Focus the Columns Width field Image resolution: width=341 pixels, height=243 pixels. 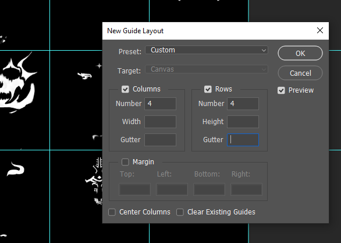tap(160, 122)
